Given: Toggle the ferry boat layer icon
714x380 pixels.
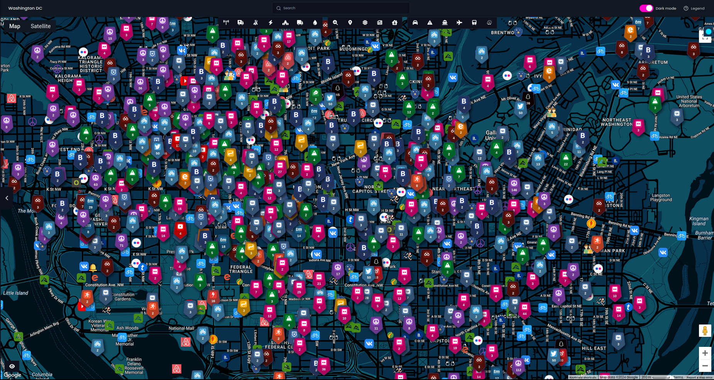Looking at the screenshot, I should 445,23.
